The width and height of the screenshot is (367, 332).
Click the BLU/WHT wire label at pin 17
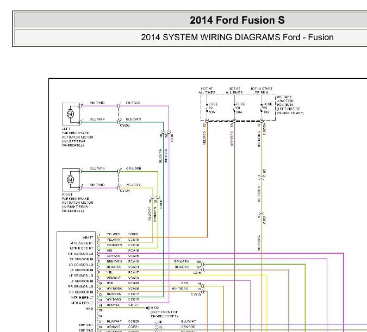[x=114, y=322]
